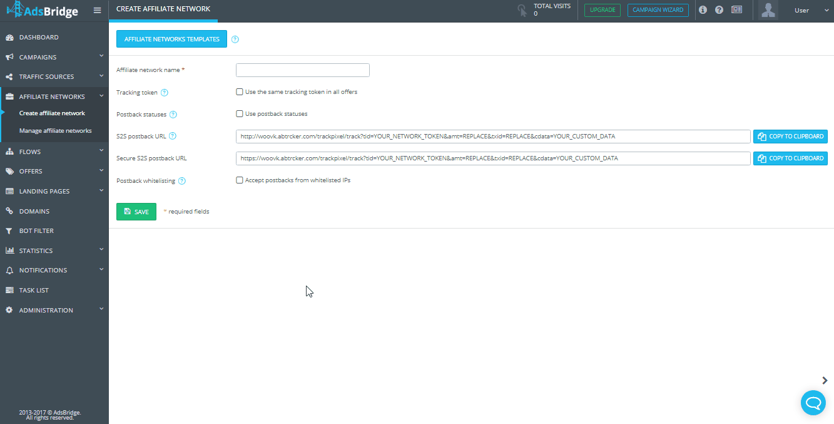Open Create affiliate network submenu item
The image size is (834, 424).
tap(52, 113)
